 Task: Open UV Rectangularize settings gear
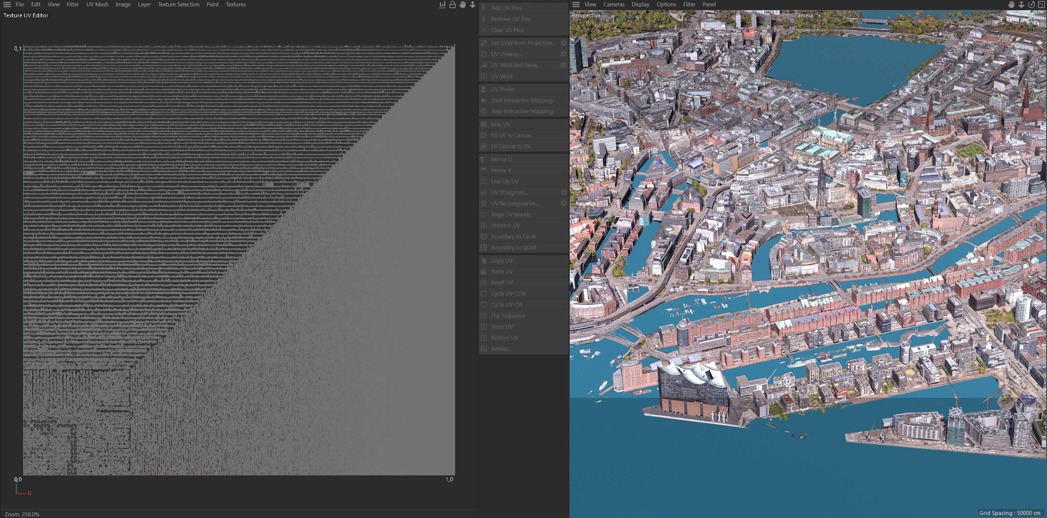coord(564,203)
